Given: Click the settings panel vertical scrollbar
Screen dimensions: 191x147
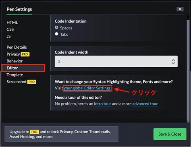Looking at the screenshot, I should coord(188,71).
